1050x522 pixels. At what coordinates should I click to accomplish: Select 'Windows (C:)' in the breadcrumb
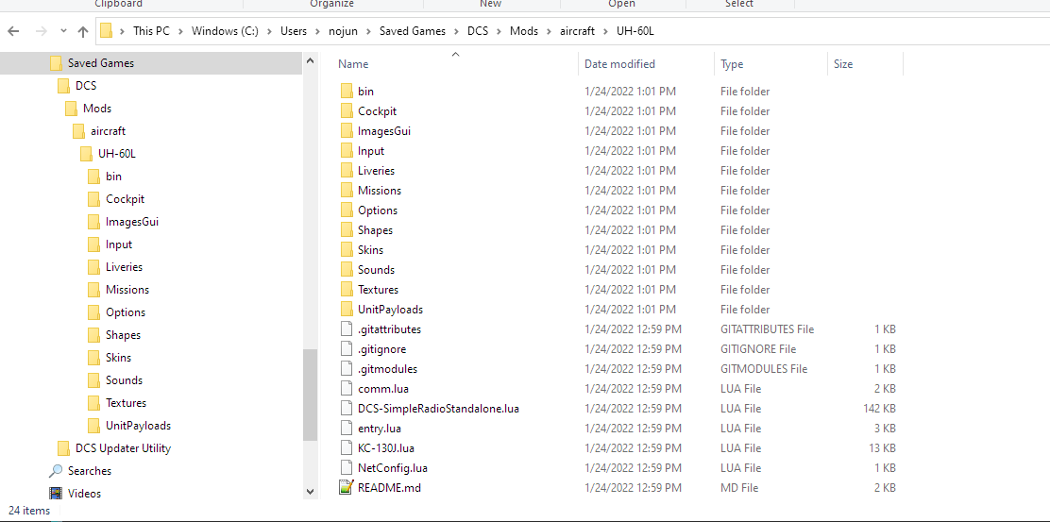point(225,31)
